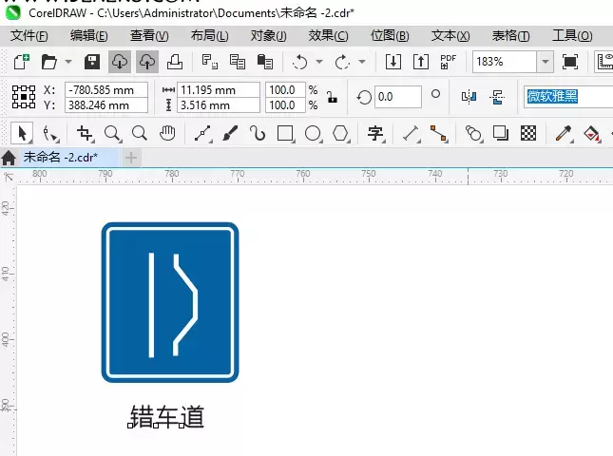Expand the Open file dropdown arrow

(68, 62)
